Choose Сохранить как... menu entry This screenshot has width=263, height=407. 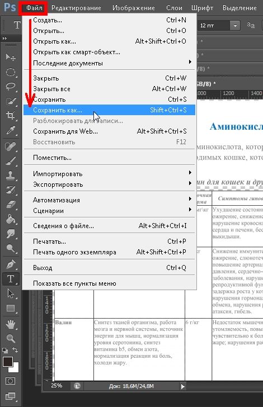(110, 110)
